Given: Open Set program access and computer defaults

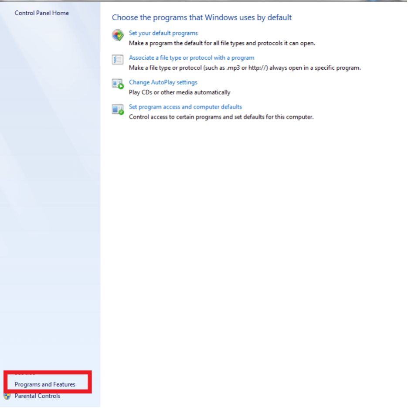Looking at the screenshot, I should 185,107.
